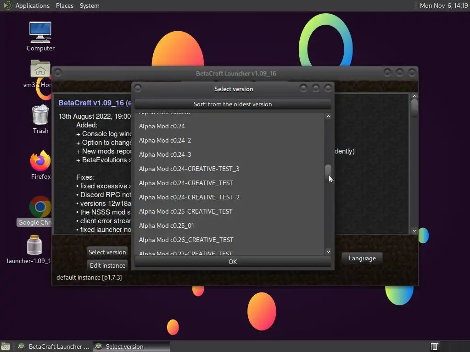Click the Select version dialog left titlebar button
The image size is (470, 352).
[x=138, y=88]
